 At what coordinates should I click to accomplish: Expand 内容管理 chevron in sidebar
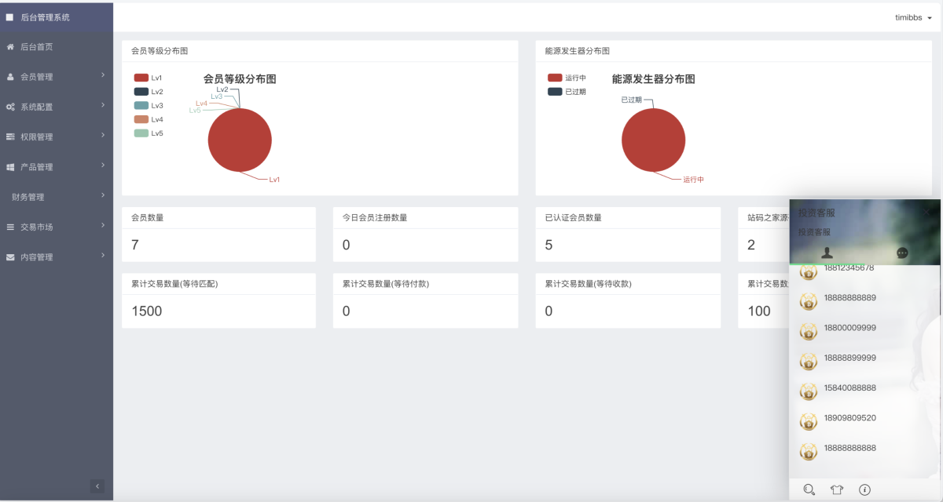click(103, 255)
